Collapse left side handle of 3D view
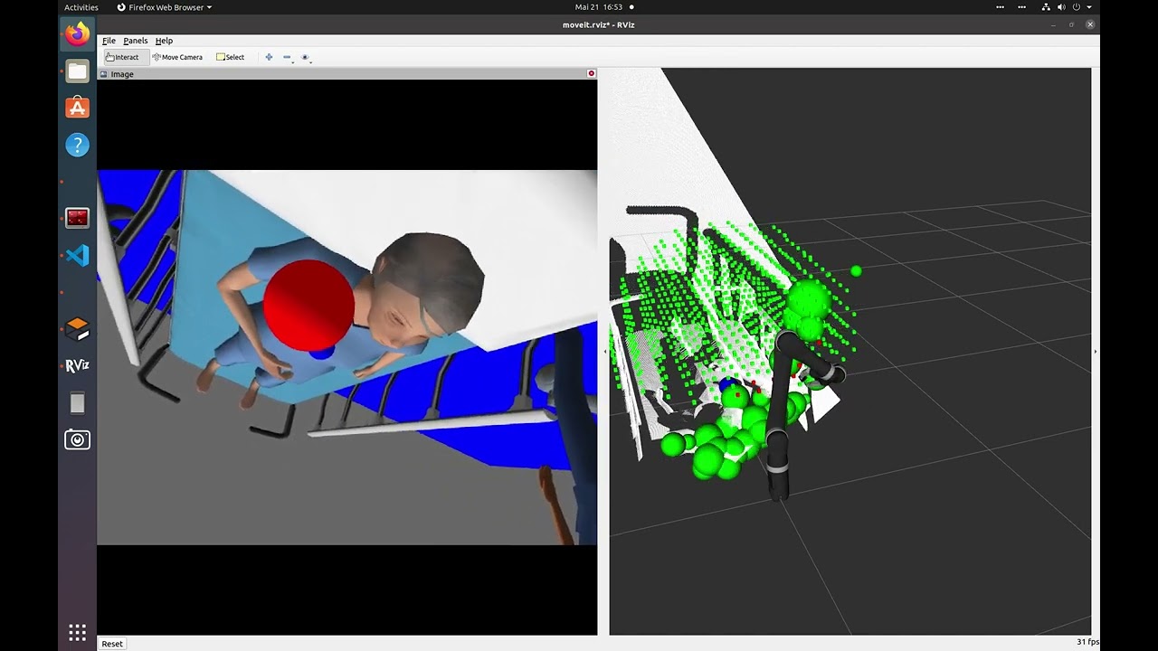Viewport: 1158px width, 651px height. (605, 351)
